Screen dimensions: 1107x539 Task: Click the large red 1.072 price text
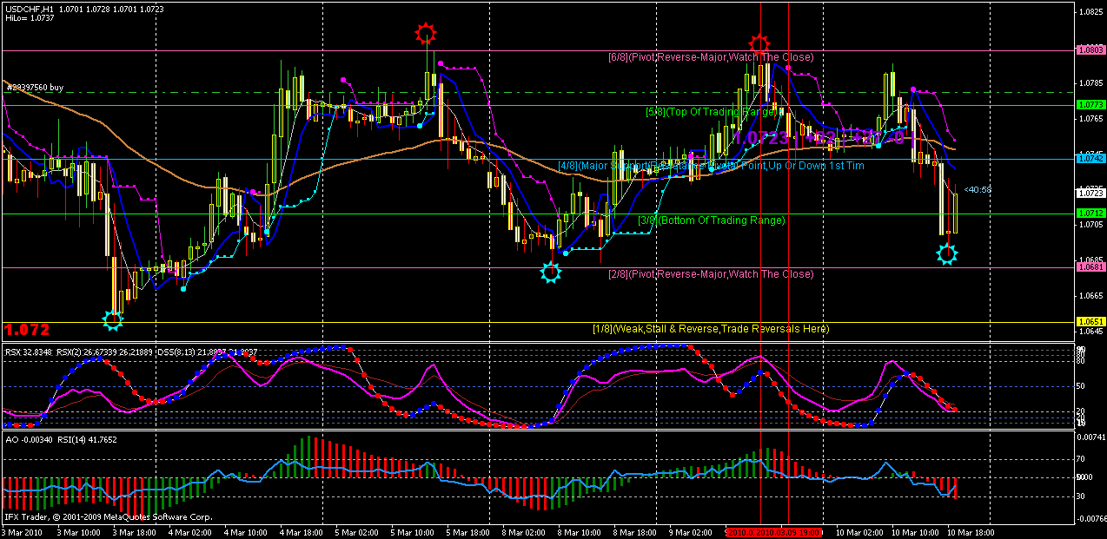coord(27,331)
